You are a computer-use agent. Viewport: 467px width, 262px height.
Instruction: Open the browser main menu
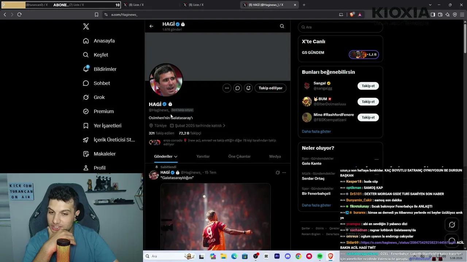tap(462, 15)
